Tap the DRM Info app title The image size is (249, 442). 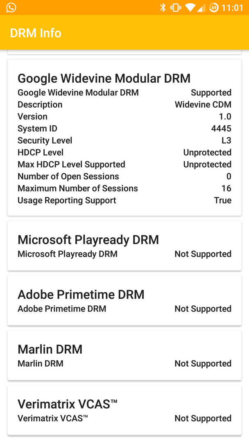tap(36, 33)
